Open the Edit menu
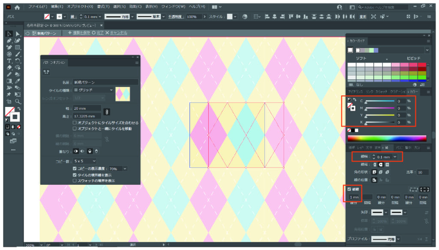The width and height of the screenshot is (439, 250). click(57, 6)
